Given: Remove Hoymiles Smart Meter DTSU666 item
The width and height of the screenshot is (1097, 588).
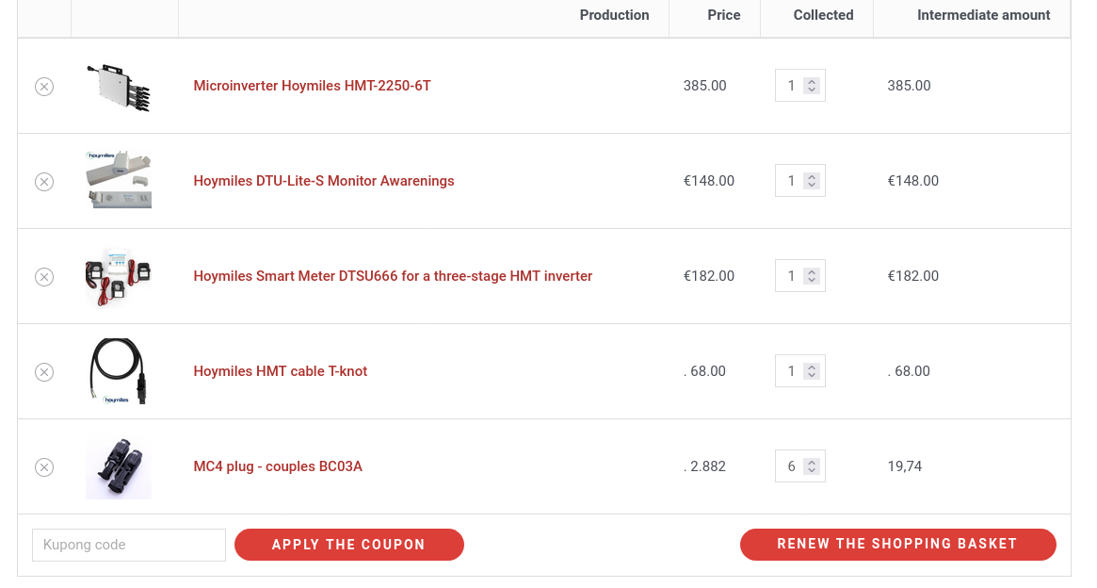Looking at the screenshot, I should pos(44,277).
